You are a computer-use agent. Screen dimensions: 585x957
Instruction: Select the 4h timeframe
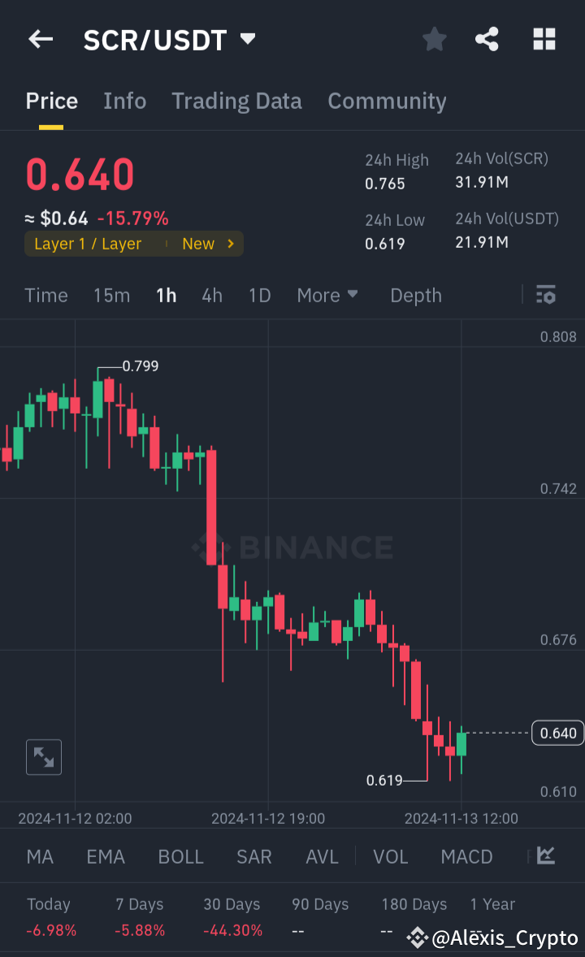coord(211,295)
